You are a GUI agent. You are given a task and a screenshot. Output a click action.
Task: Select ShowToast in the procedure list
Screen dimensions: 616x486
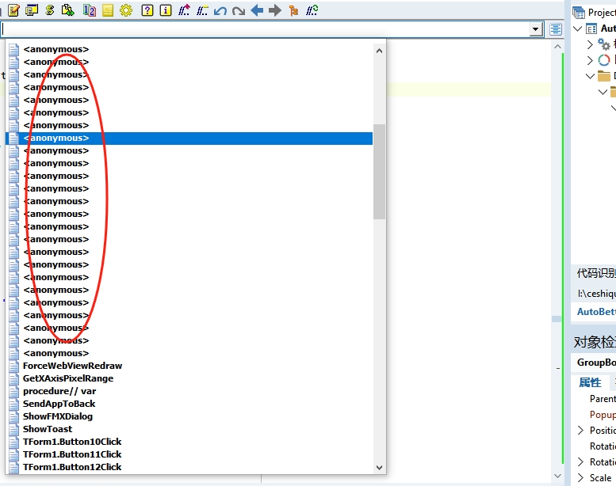click(48, 429)
